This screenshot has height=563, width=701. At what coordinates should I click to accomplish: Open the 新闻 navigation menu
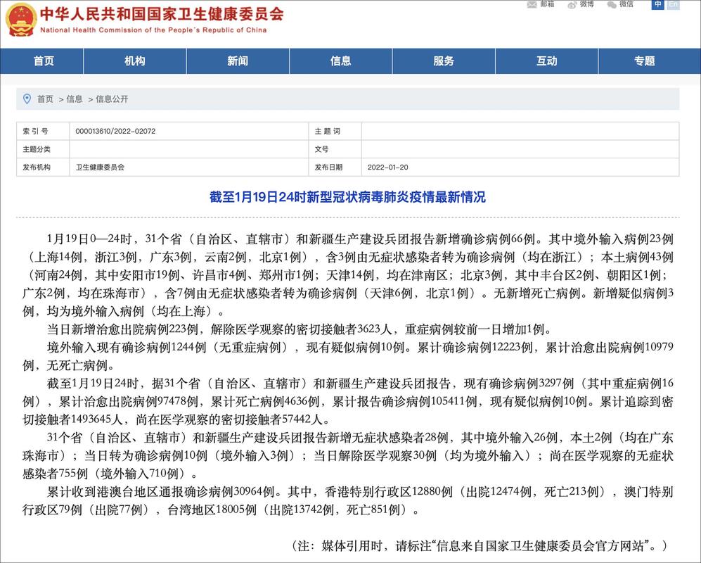237,61
